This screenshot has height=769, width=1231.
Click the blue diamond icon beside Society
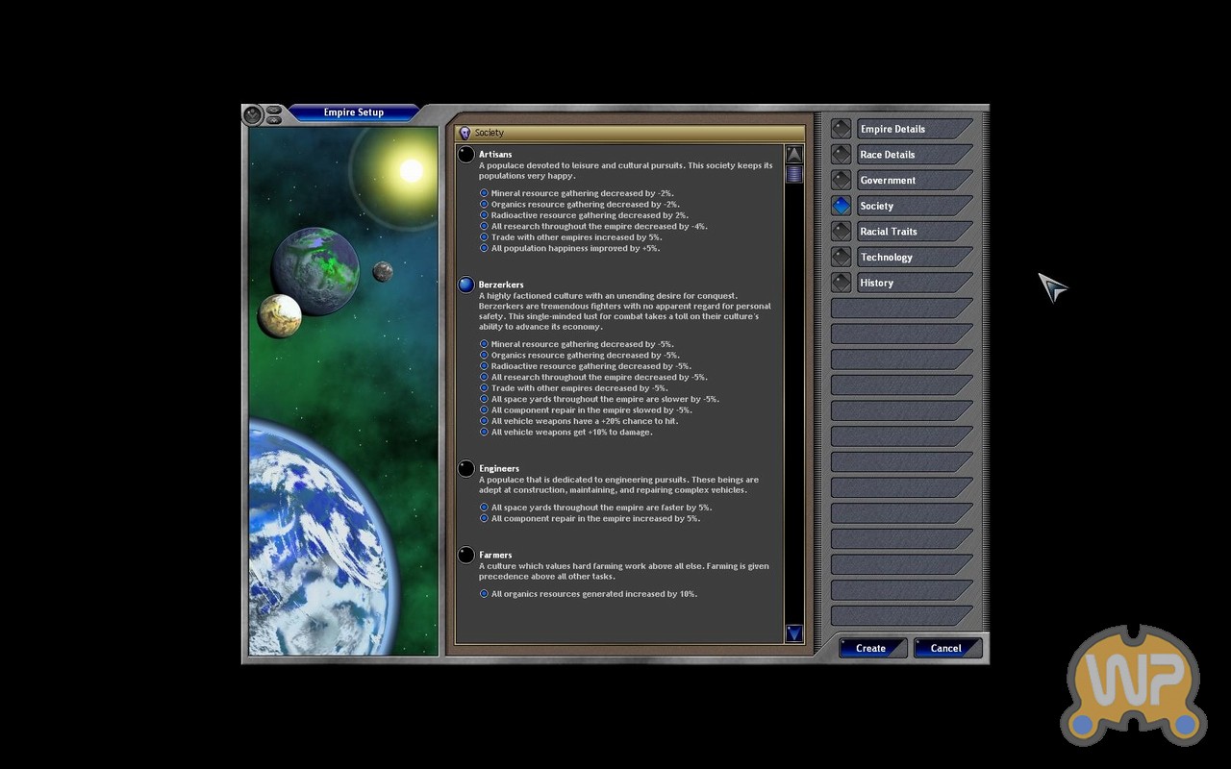842,206
